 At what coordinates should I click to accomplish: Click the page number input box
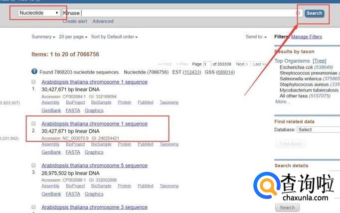pos(207,64)
